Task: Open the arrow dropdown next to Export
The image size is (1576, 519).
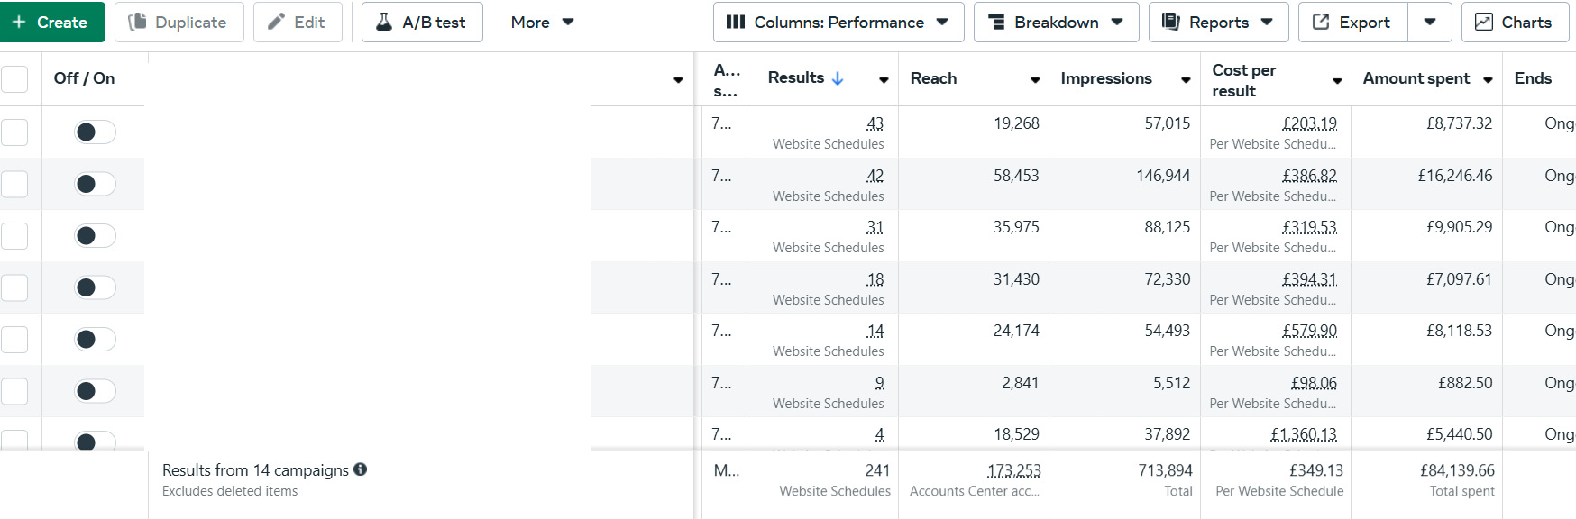Action: click(1430, 23)
